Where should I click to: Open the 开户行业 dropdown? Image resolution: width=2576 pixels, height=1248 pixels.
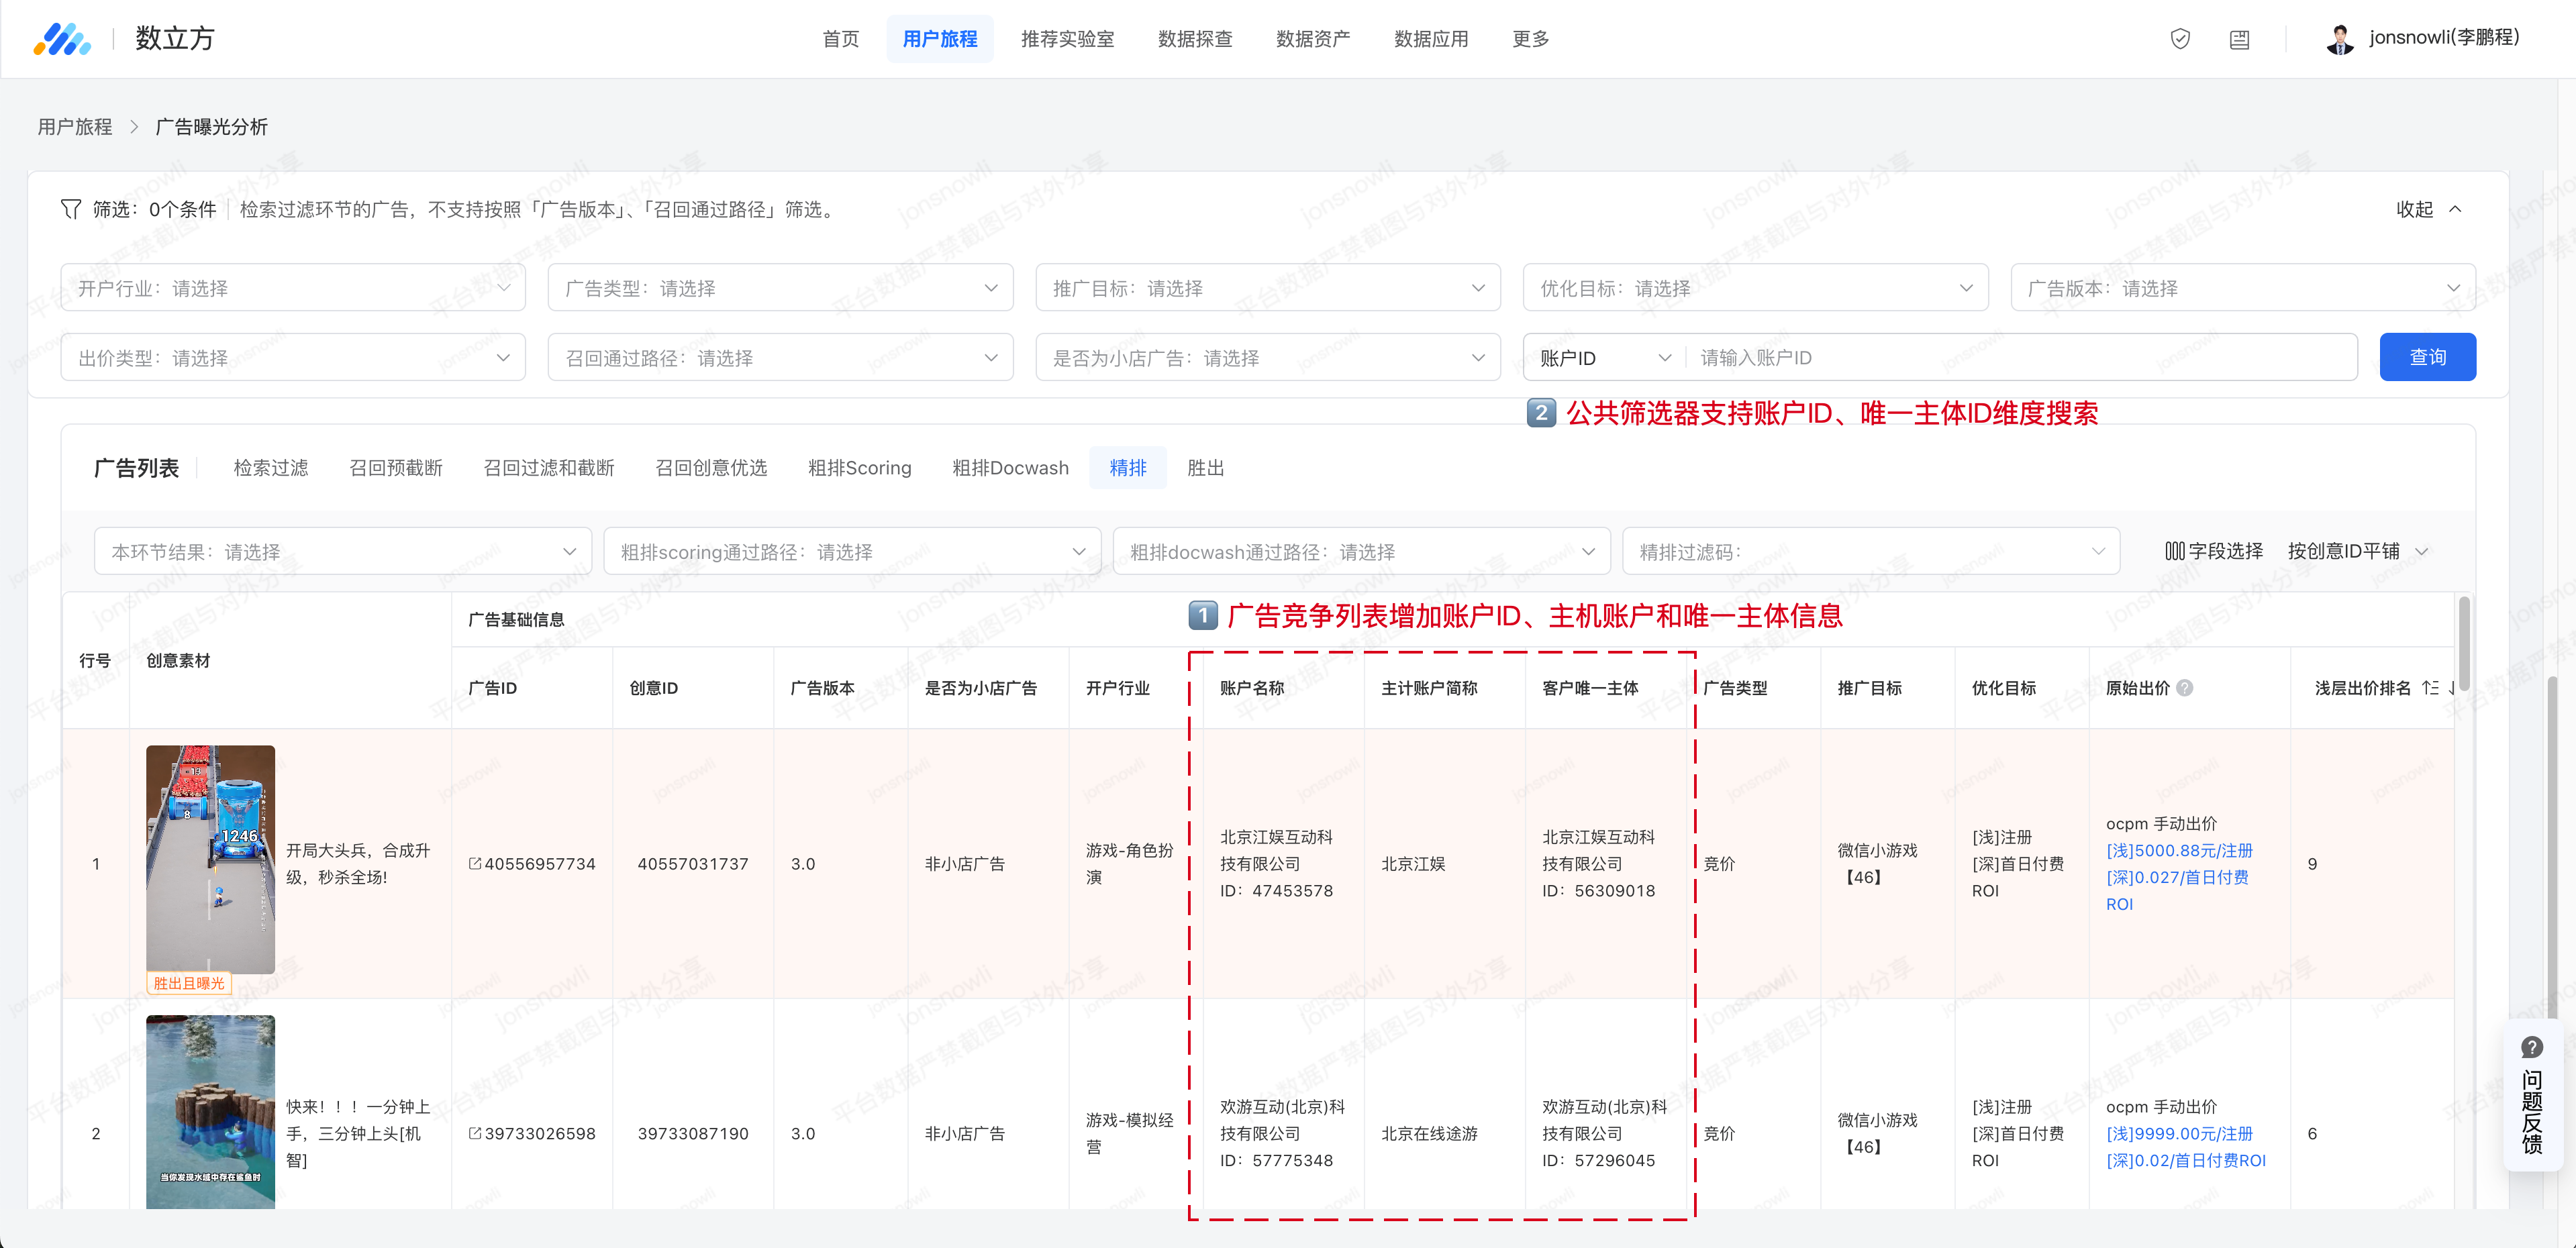[293, 288]
